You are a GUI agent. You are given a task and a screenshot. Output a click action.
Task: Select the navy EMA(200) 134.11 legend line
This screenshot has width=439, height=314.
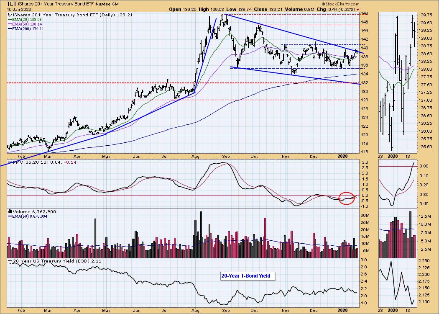pyautogui.click(x=26, y=28)
